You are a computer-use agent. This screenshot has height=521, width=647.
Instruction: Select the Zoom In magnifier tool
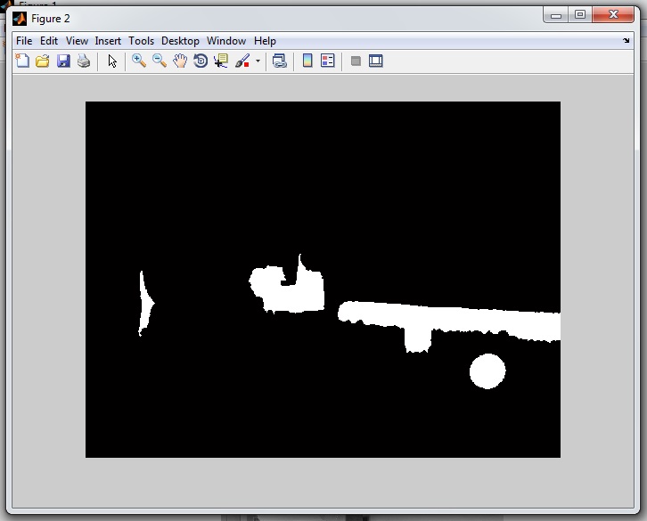139,61
